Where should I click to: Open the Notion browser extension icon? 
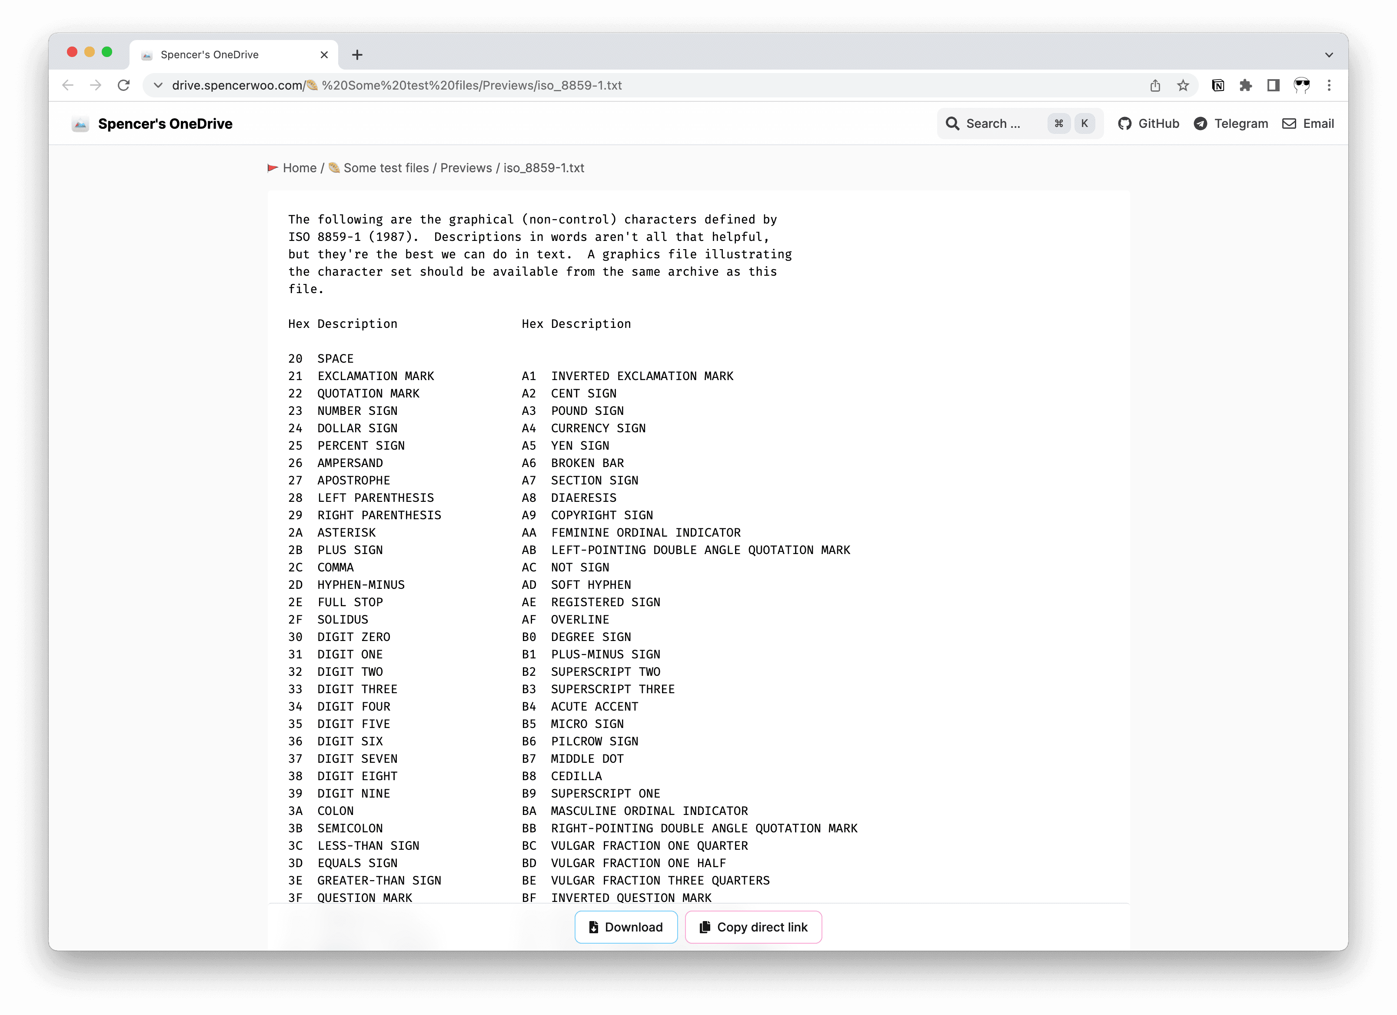1218,85
